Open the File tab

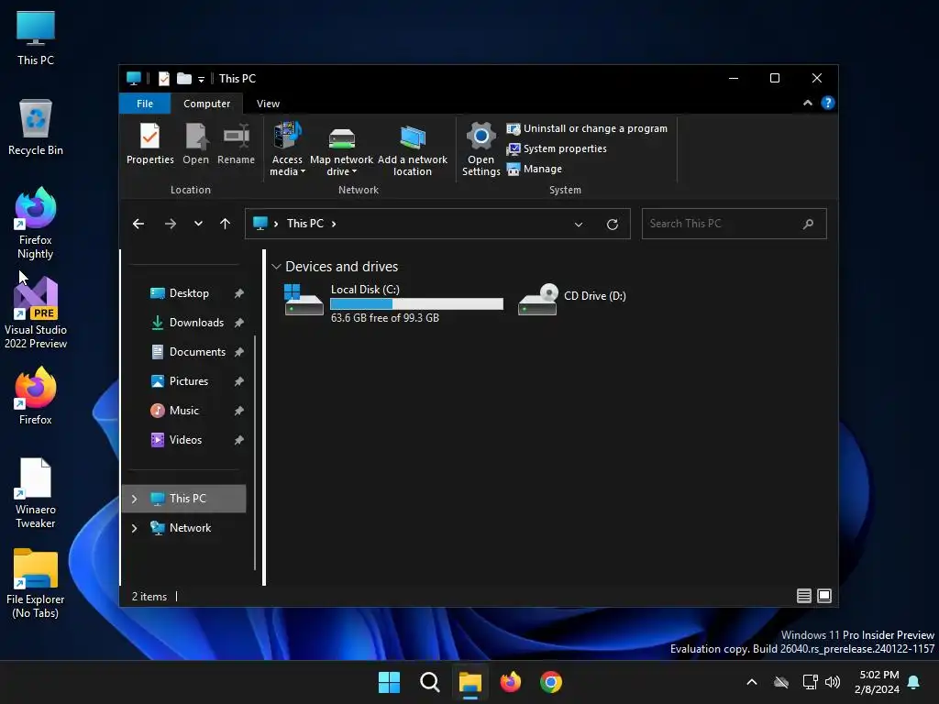145,104
